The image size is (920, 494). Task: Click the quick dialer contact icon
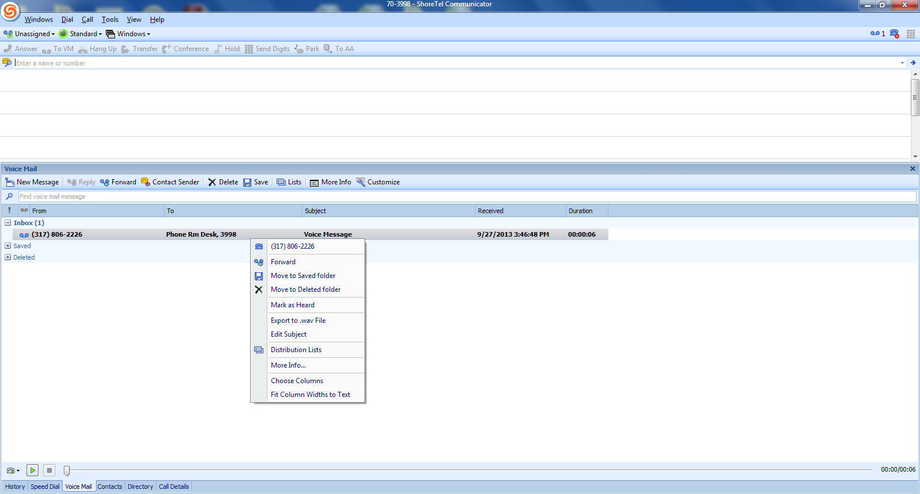pos(7,63)
